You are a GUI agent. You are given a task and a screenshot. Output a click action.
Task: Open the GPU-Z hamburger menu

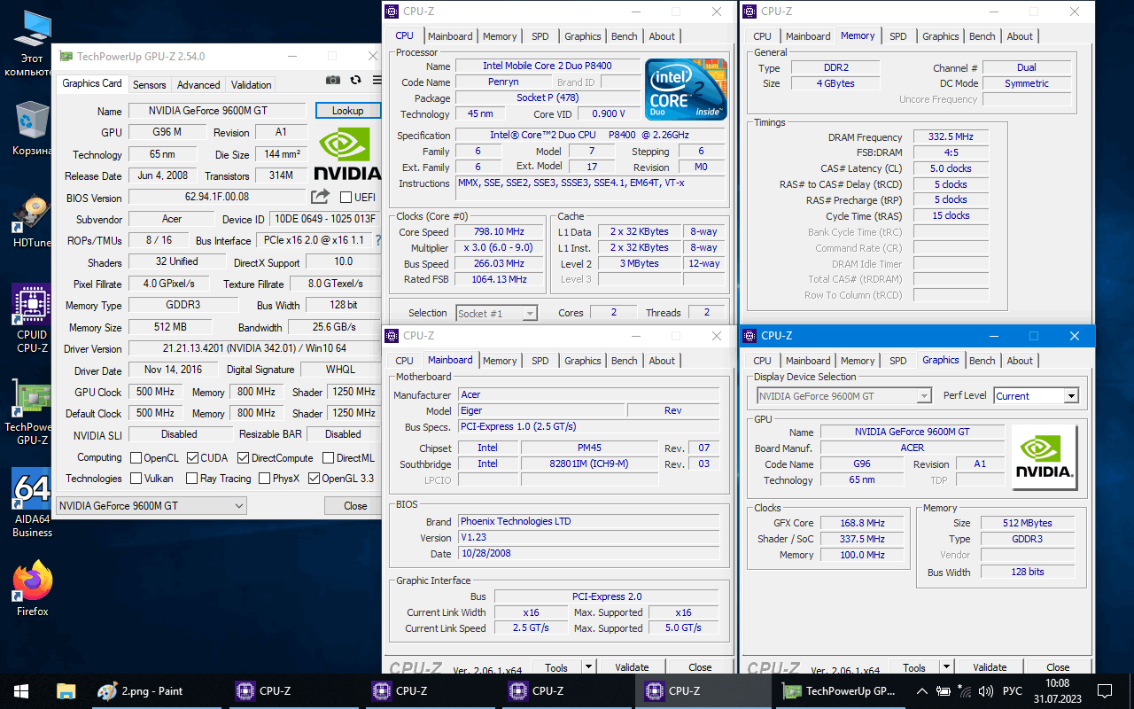[x=377, y=80]
